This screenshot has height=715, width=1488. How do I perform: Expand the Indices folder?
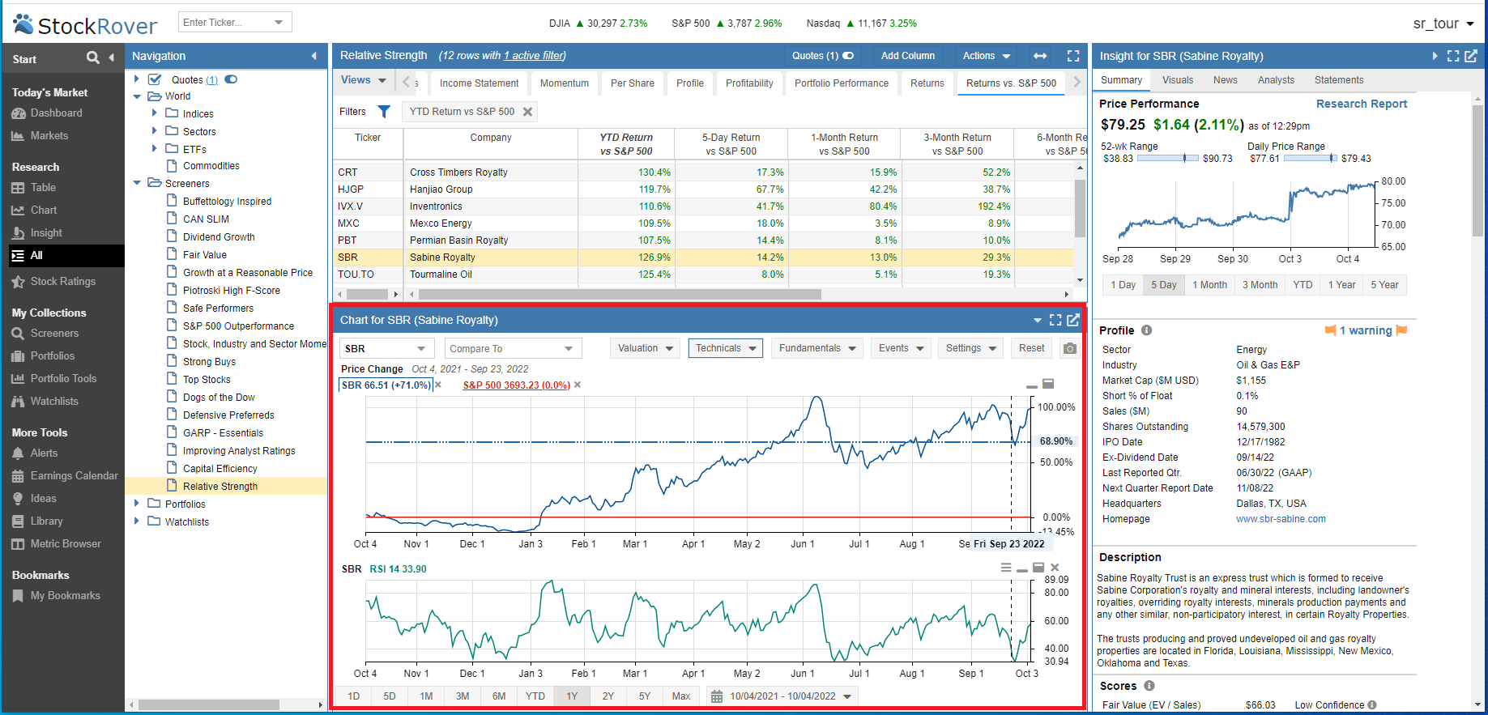(154, 113)
